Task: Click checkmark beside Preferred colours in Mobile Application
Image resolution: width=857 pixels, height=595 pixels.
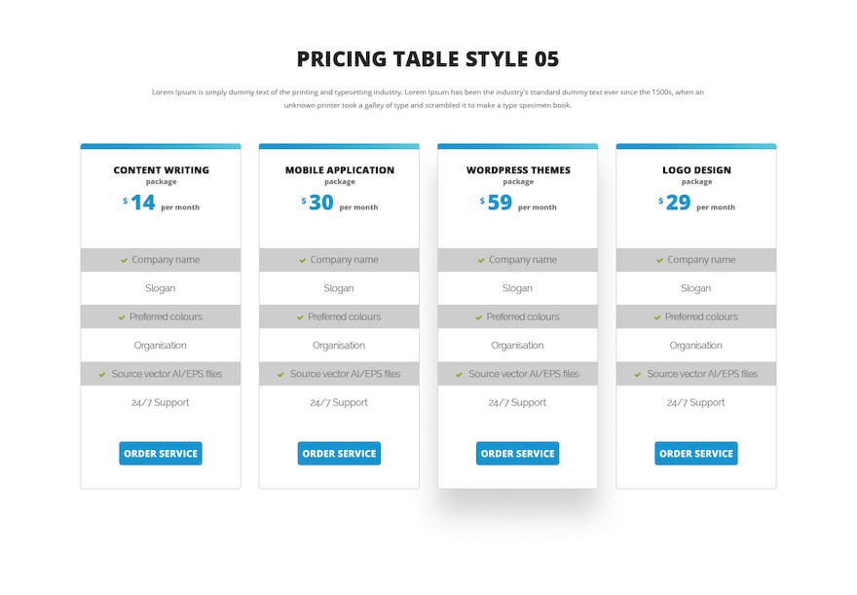Action: point(300,316)
